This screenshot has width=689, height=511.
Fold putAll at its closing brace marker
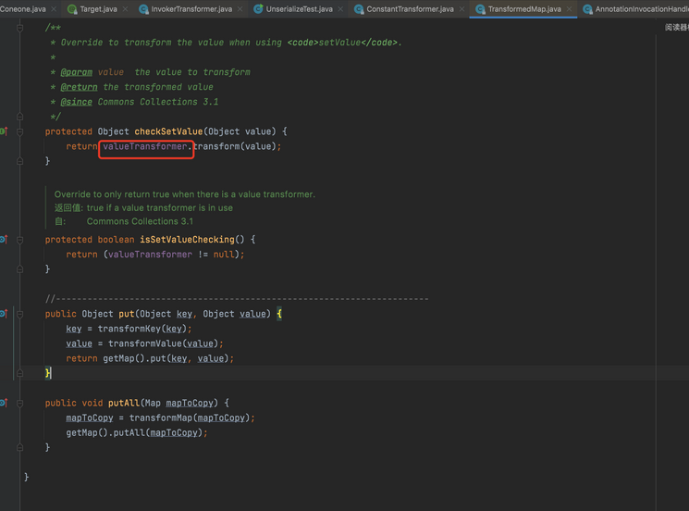click(19, 447)
